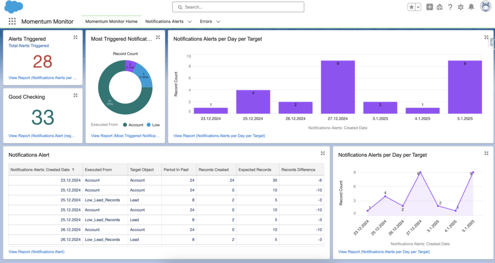Expand the Notifications Alert table widget
Viewport: 495px width, 263px height.
[x=322, y=153]
